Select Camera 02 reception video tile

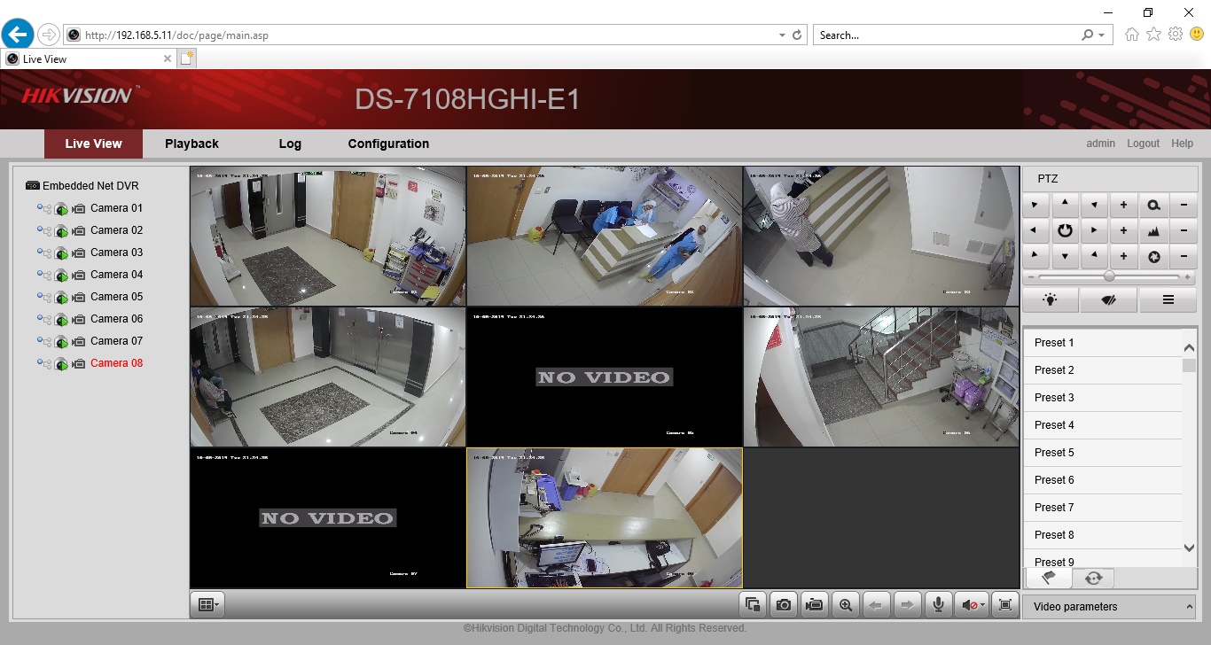[605, 236]
